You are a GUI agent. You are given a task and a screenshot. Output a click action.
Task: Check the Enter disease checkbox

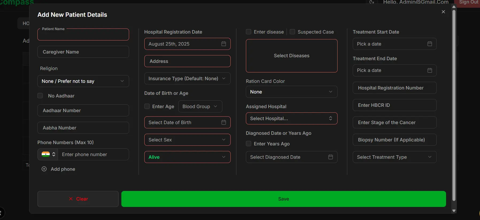249,32
